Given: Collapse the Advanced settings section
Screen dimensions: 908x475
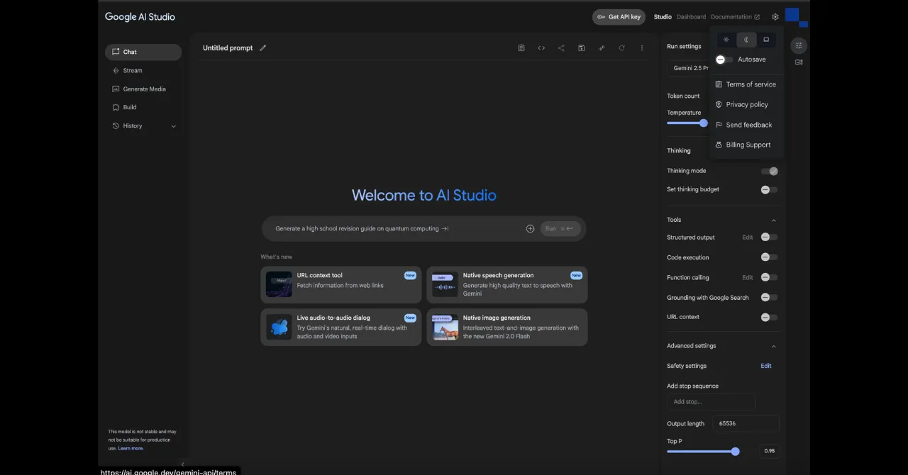Looking at the screenshot, I should (x=773, y=347).
